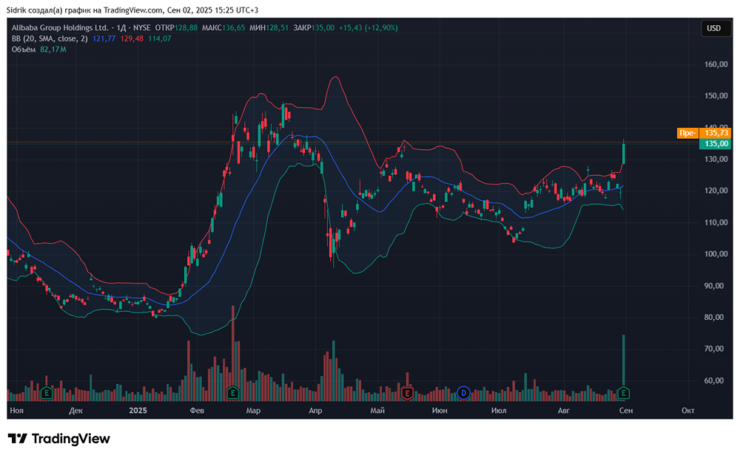Open the USD currency selector

pos(713,28)
